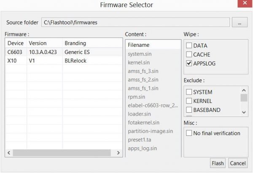
Task: Click the firmware list horizontal scrollbar thumb
Action: click(62, 153)
